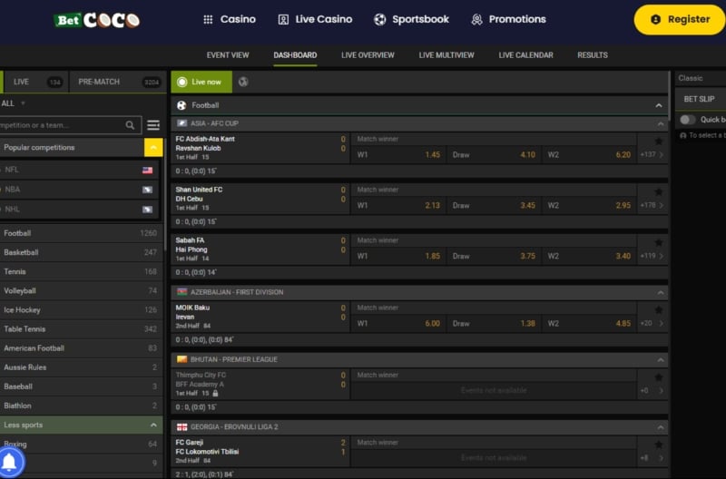Bet W1 6.00 on MOIK Baku
726x479 pixels.
398,324
